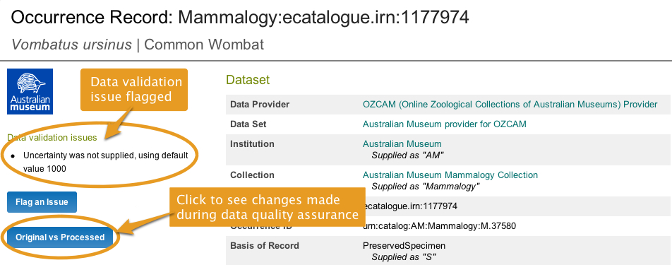Click the Common Wombat name
672x265 pixels.
204,44
